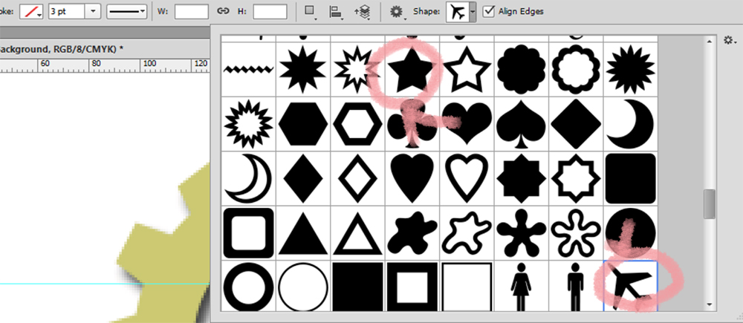Toggle link between width and height
Screen dimensions: 743x323
coord(223,12)
